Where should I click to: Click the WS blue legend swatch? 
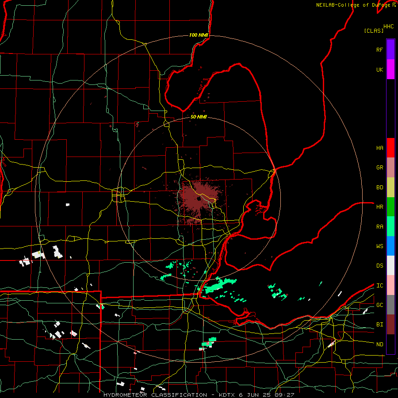(x=390, y=246)
